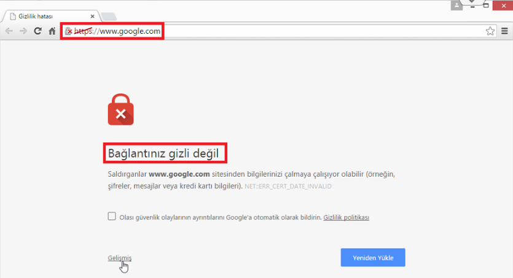The image size is (513, 278).
Task: Click the address bar showing https://www.google.com
Action: (276, 31)
